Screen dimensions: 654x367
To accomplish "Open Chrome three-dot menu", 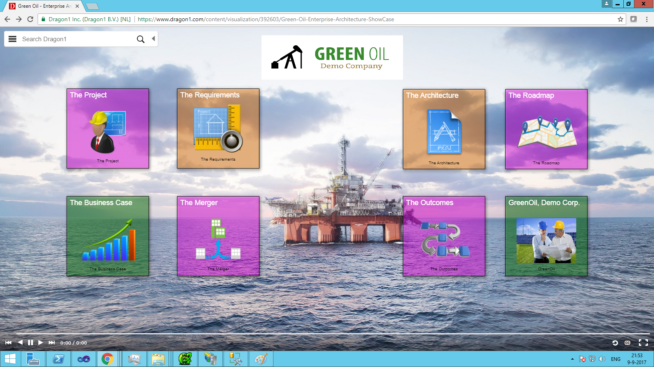I will click(647, 19).
